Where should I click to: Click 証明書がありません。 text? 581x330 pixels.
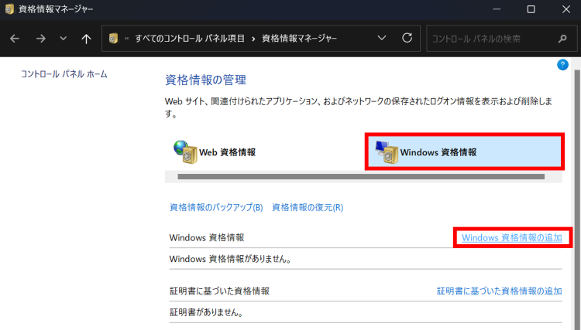click(207, 313)
